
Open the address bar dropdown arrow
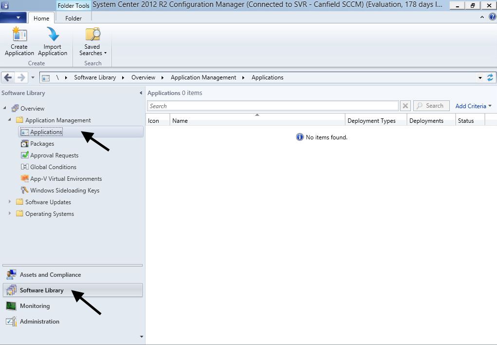click(x=480, y=78)
